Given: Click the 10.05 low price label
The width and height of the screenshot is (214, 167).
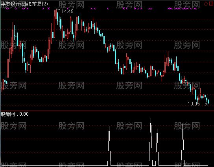Looking at the screenshot, I should (194, 104).
